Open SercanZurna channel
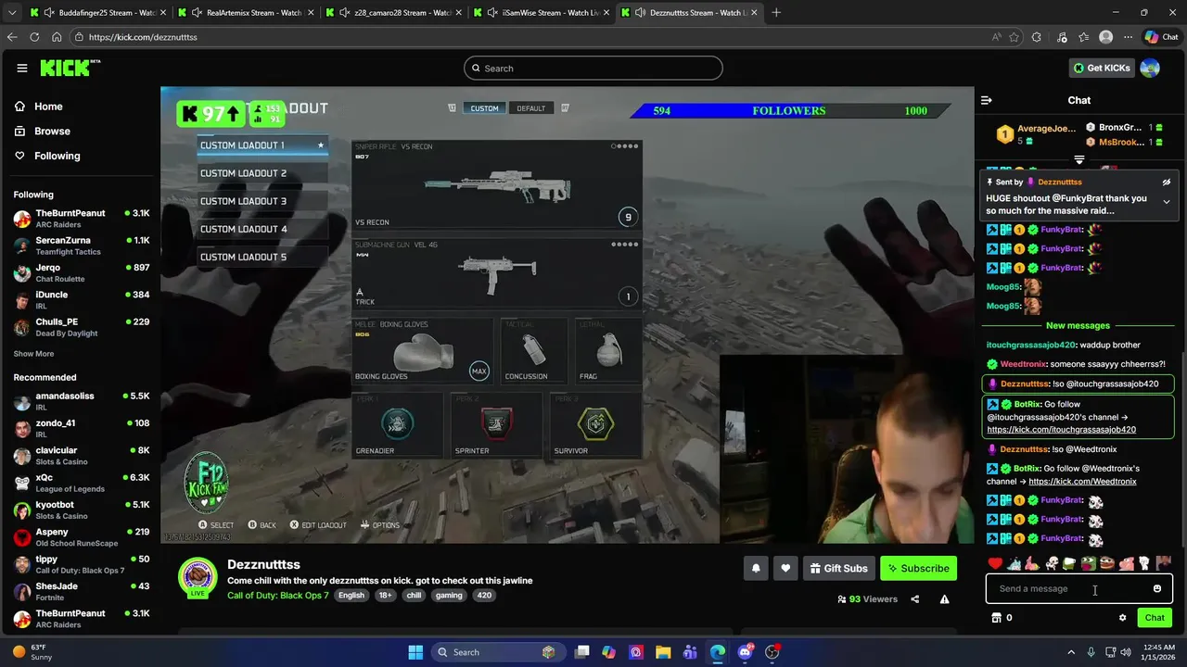Image resolution: width=1187 pixels, height=667 pixels. [81, 245]
